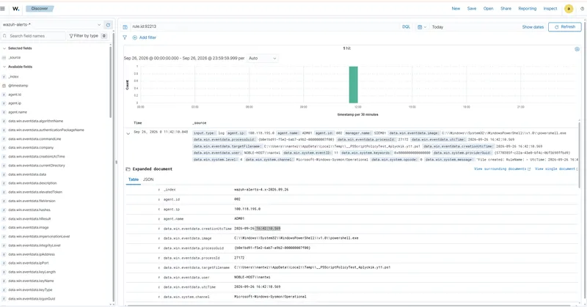Open the Auto interval dropdown

[x=263, y=59]
